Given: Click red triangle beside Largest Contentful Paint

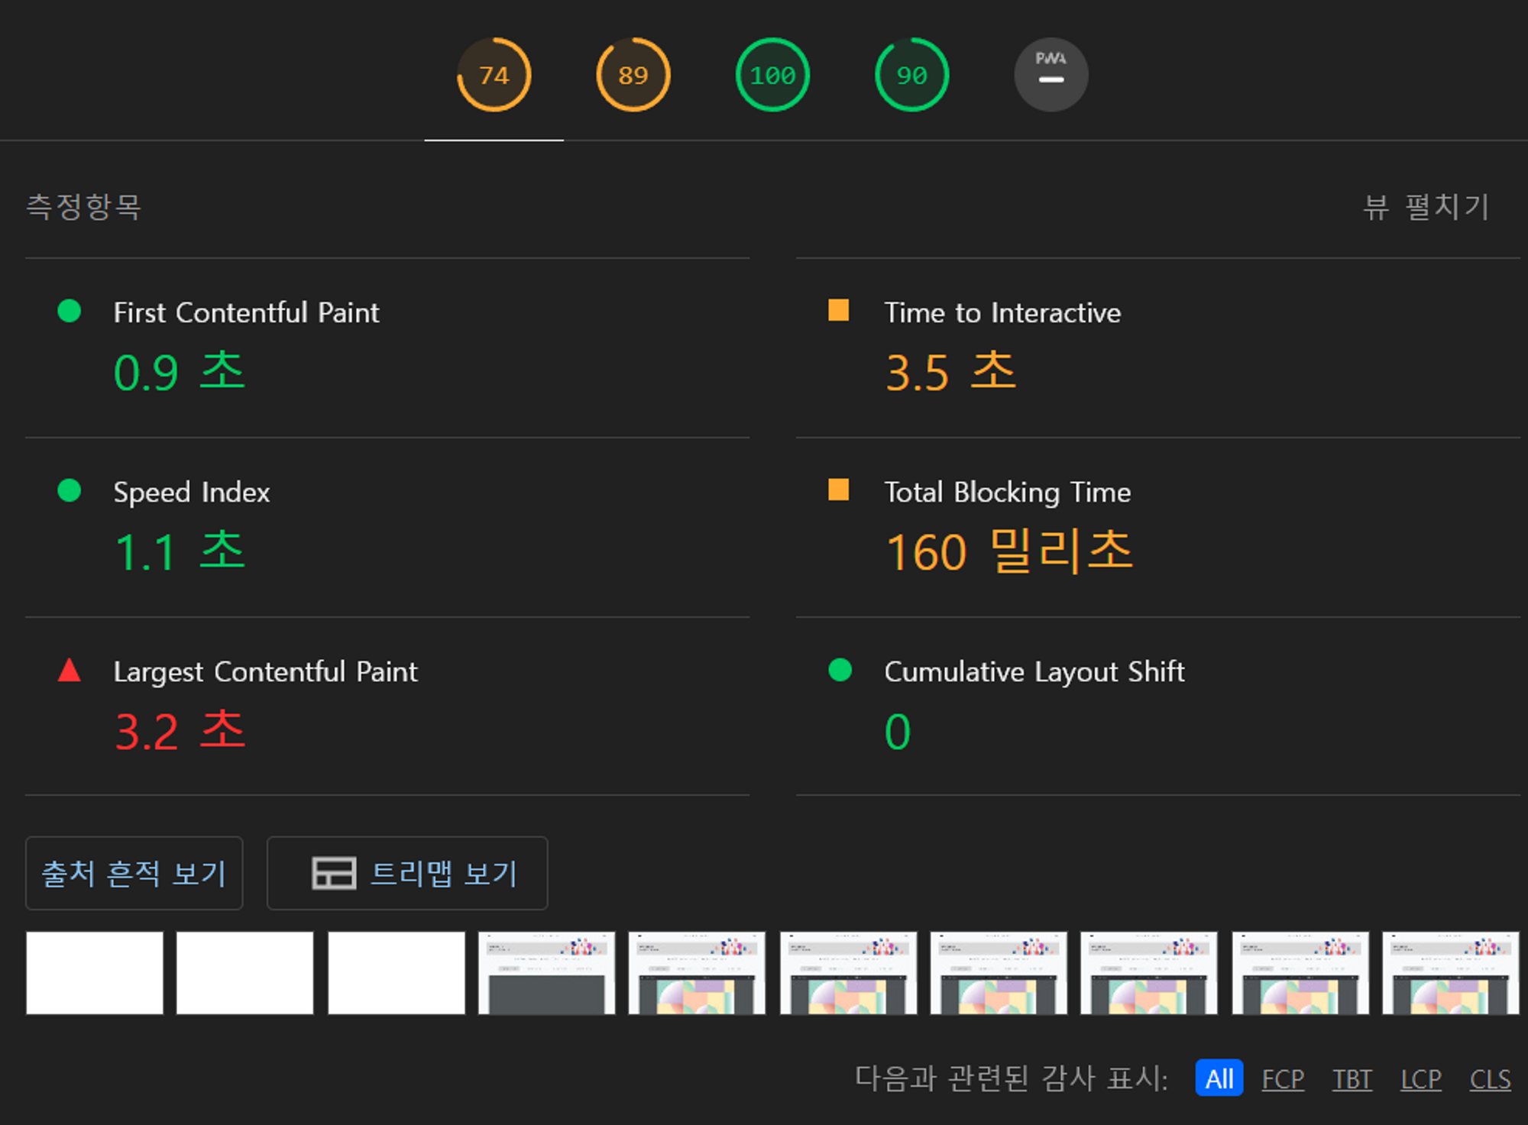Looking at the screenshot, I should click(70, 671).
